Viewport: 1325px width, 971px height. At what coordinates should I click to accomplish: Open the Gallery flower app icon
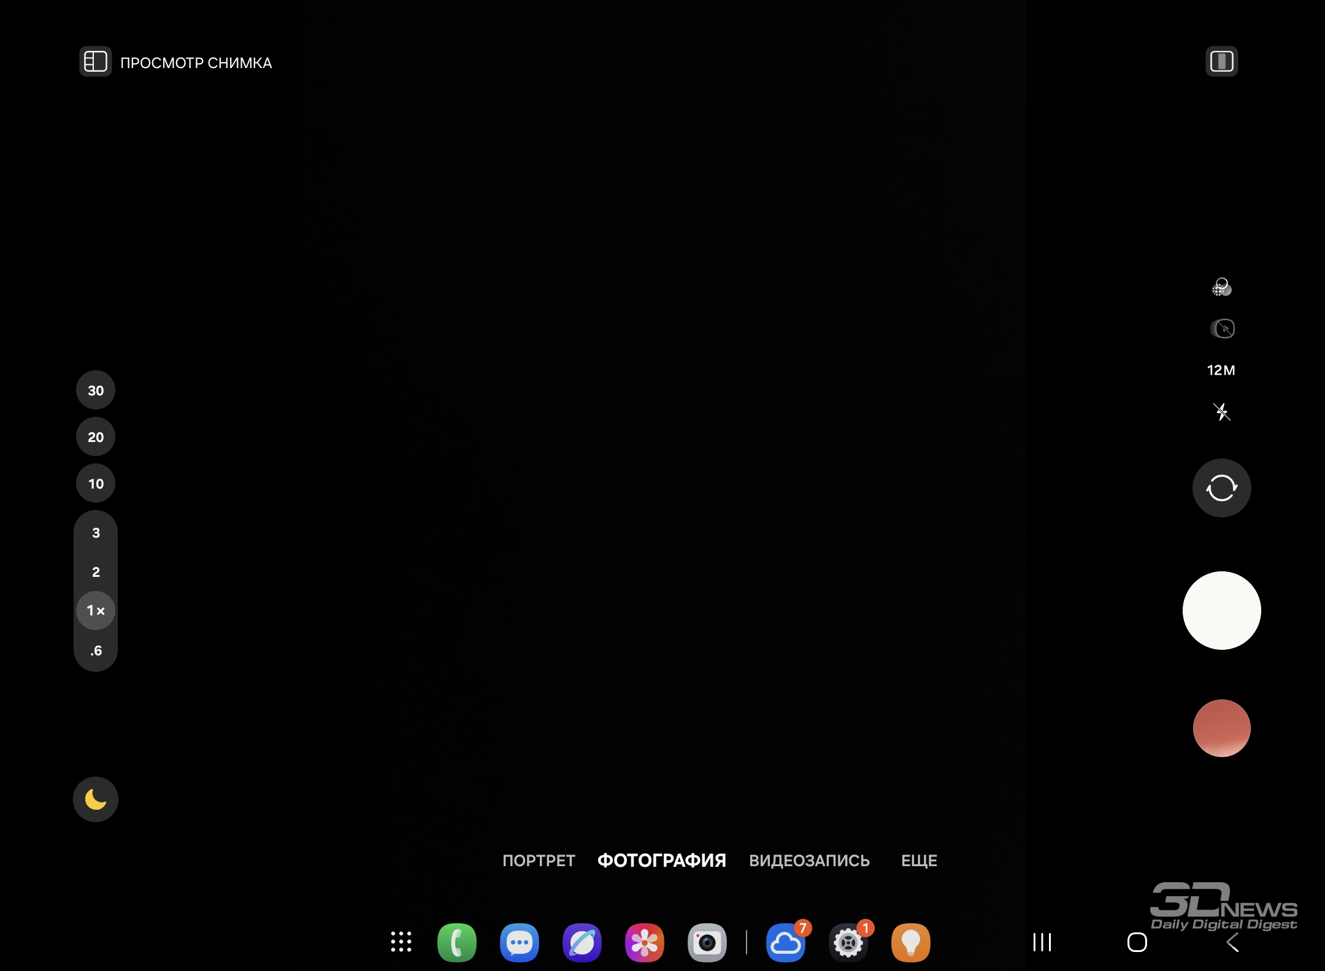tap(644, 942)
